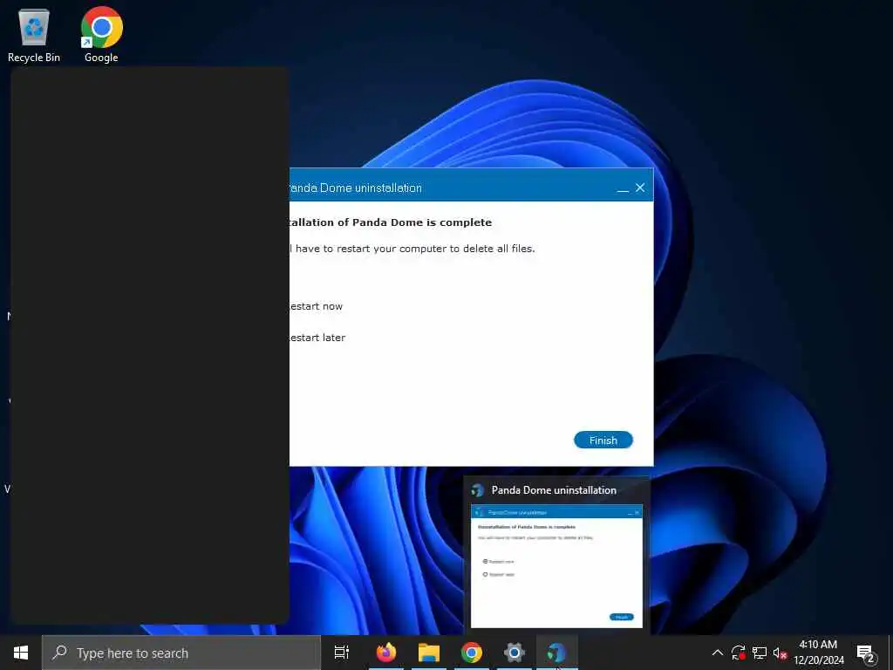893x670 pixels.
Task: Open Task View from the taskbar
Action: 342,653
